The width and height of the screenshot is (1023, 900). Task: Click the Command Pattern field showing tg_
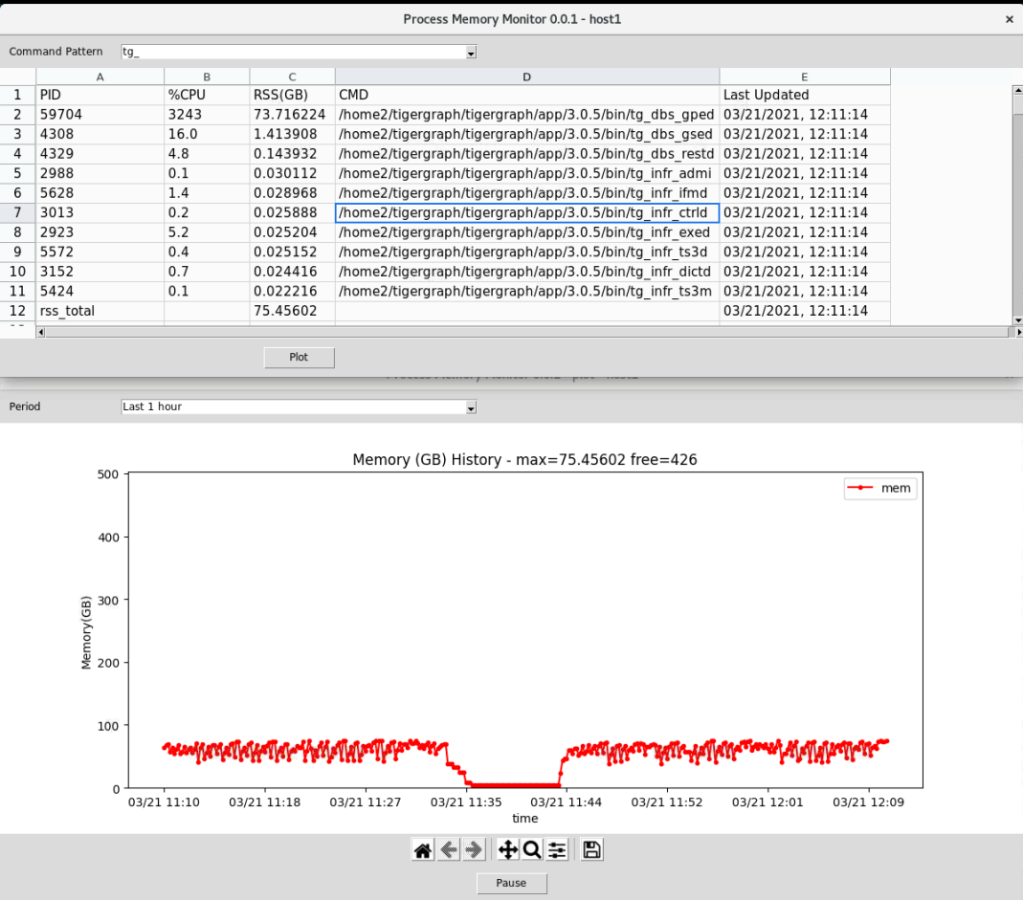[287, 53]
